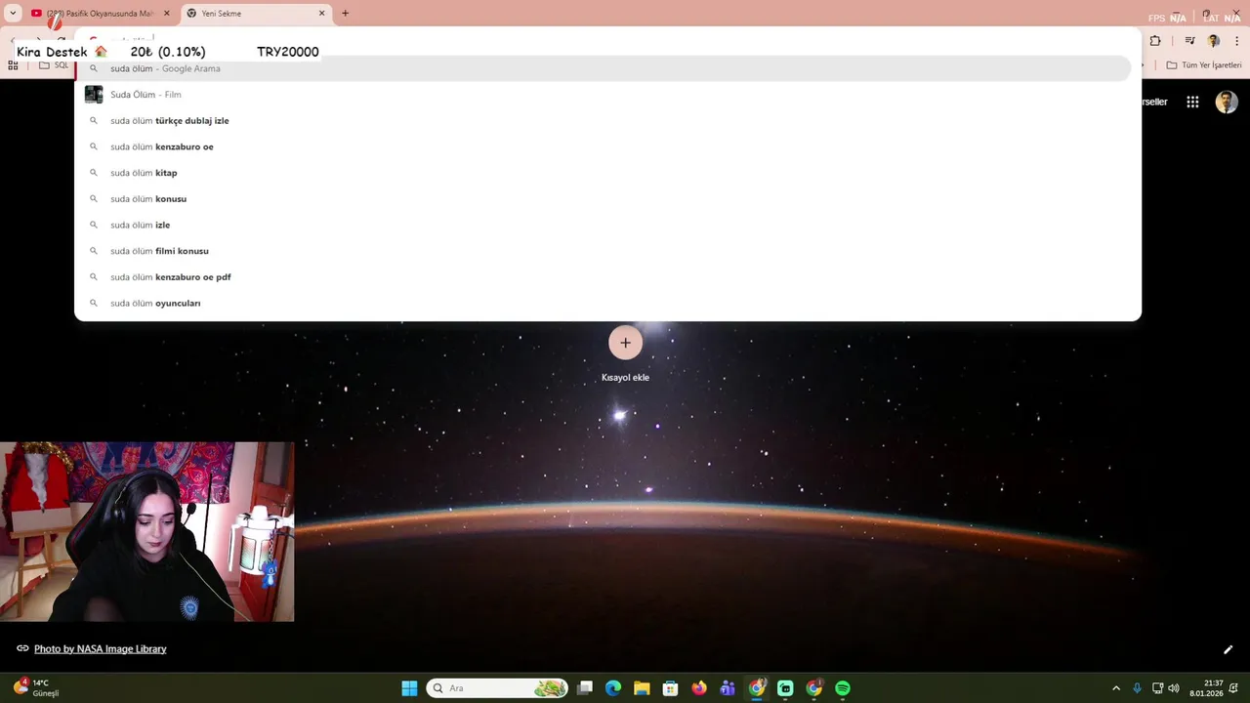Choose 'suda ölüm oyuncuları' suggestion
The width and height of the screenshot is (1250, 703).
click(604, 303)
